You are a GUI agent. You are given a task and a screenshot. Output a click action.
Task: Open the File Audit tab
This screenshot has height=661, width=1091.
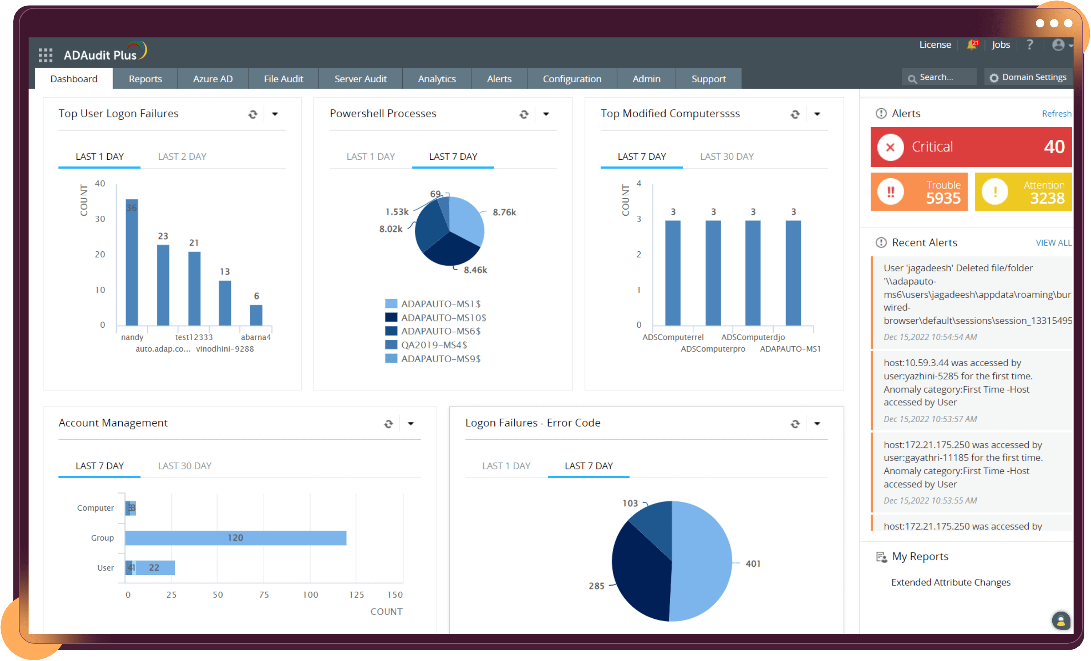(x=283, y=78)
